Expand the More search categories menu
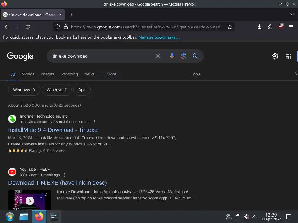Viewport: 298px width, 223px height. point(109,74)
